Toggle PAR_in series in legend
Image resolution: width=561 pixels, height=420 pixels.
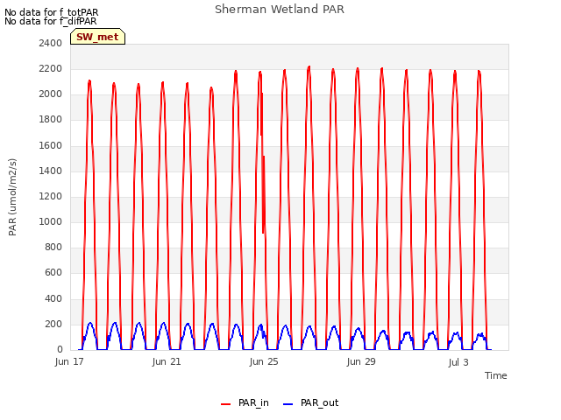(x=245, y=402)
